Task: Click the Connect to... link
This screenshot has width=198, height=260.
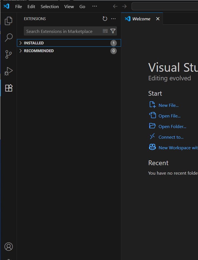Action: tap(171, 137)
